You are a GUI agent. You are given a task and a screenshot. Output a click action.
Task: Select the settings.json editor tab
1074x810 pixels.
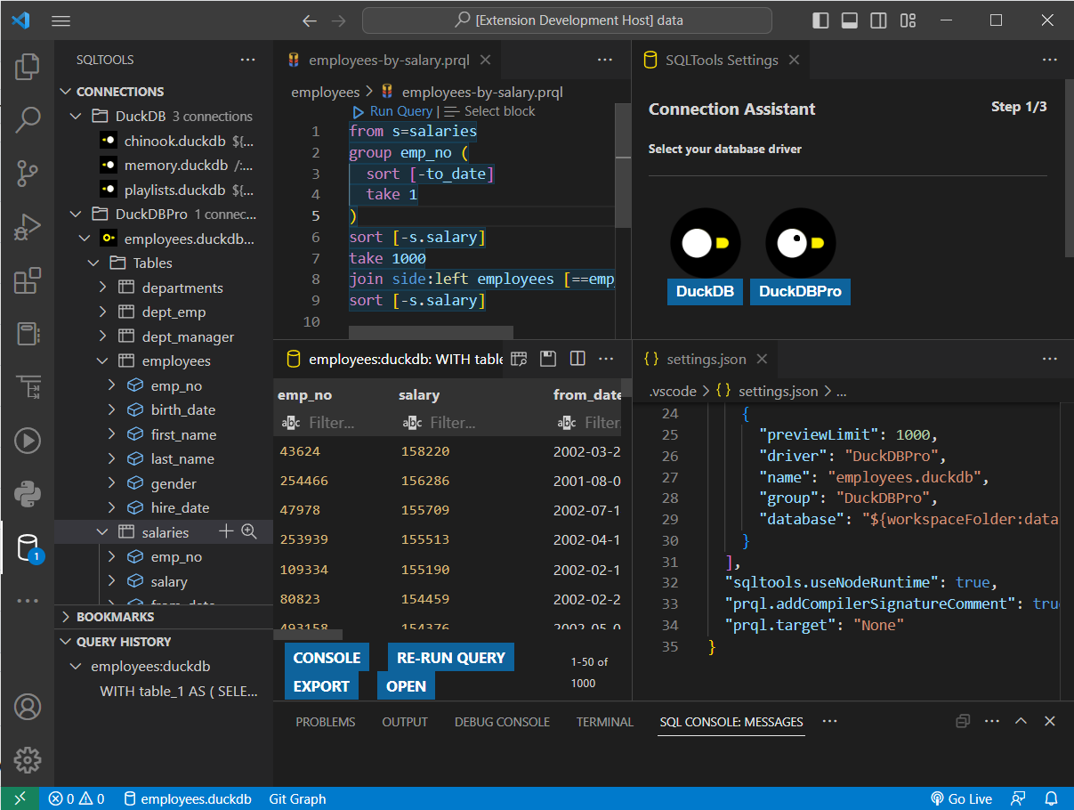(705, 359)
